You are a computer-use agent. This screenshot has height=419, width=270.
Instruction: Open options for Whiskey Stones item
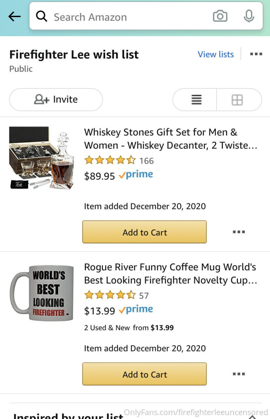(x=239, y=232)
